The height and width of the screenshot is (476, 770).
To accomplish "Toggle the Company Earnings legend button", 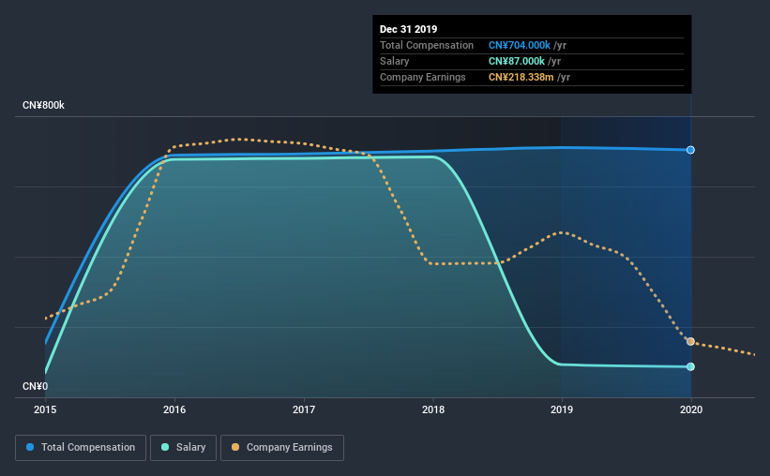I will [x=282, y=448].
